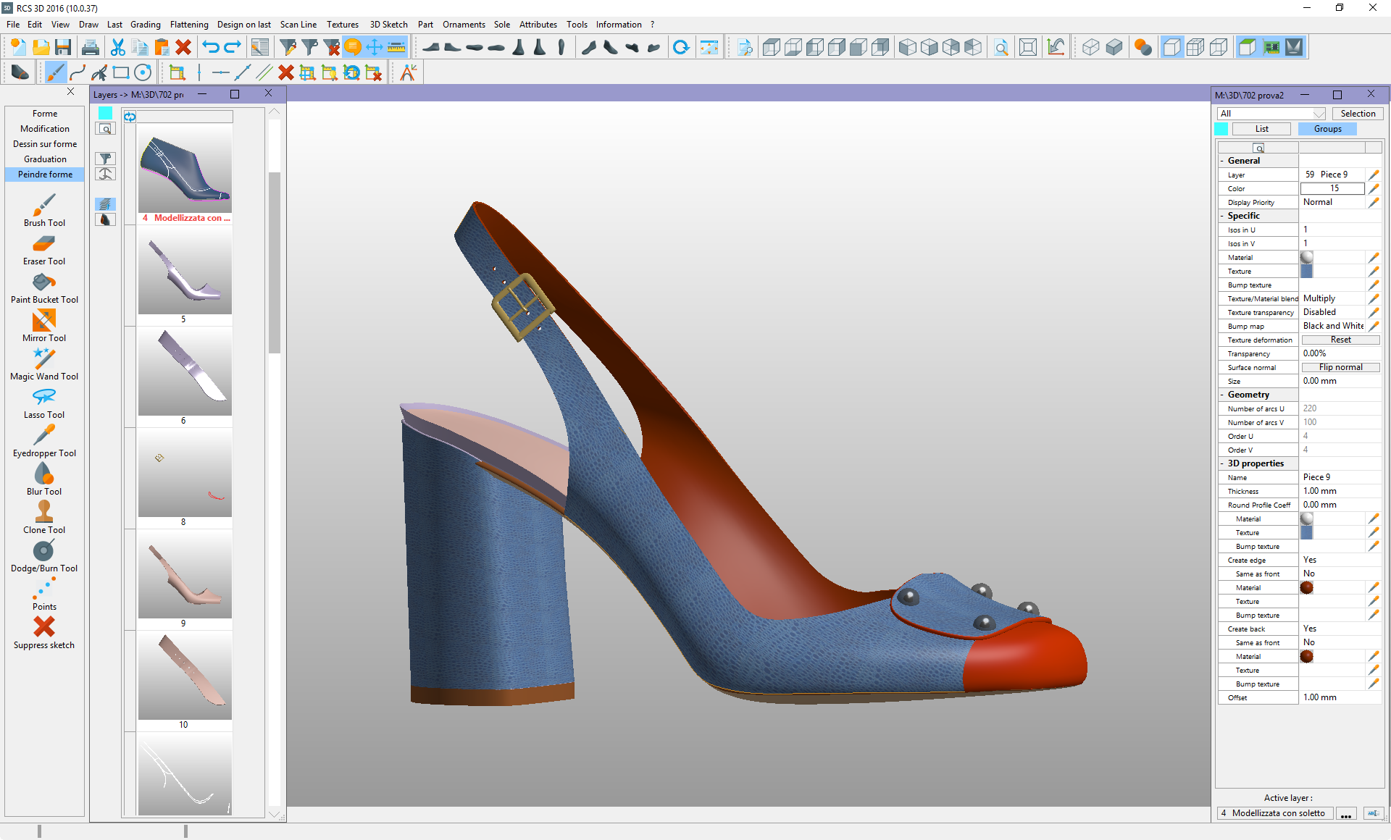Open the 3D Sketch menu
1391x840 pixels.
[389, 25]
